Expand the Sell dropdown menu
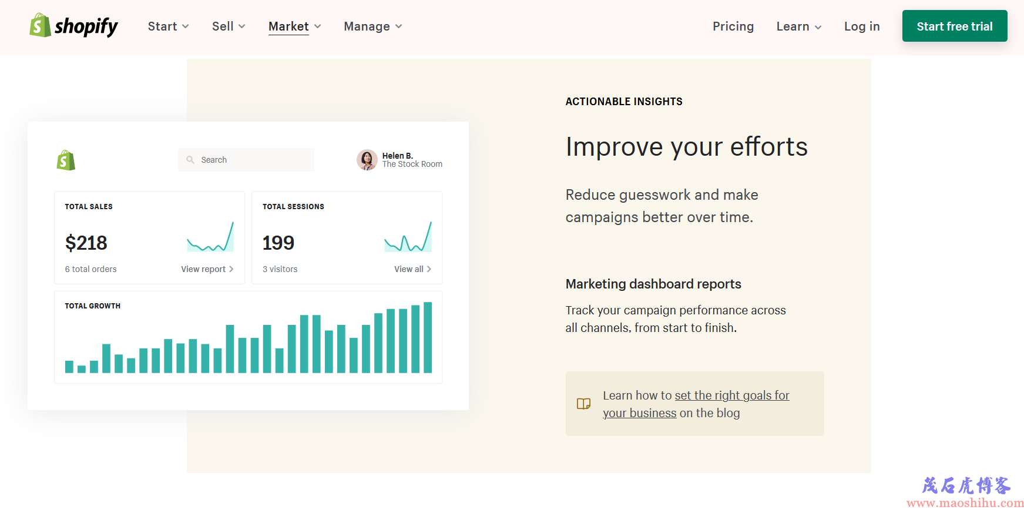1024x510 pixels. coord(229,26)
